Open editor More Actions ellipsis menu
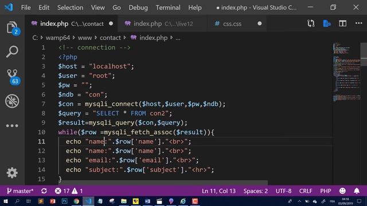 point(358,23)
